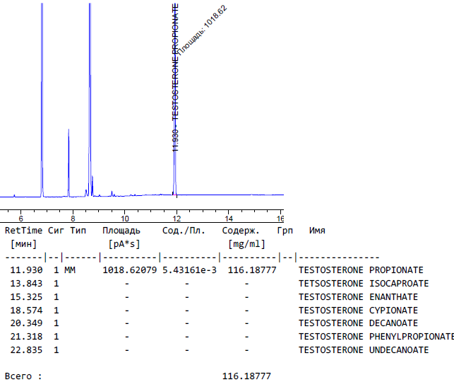Select the area value 1018.62079
The image size is (454, 382).
(129, 270)
